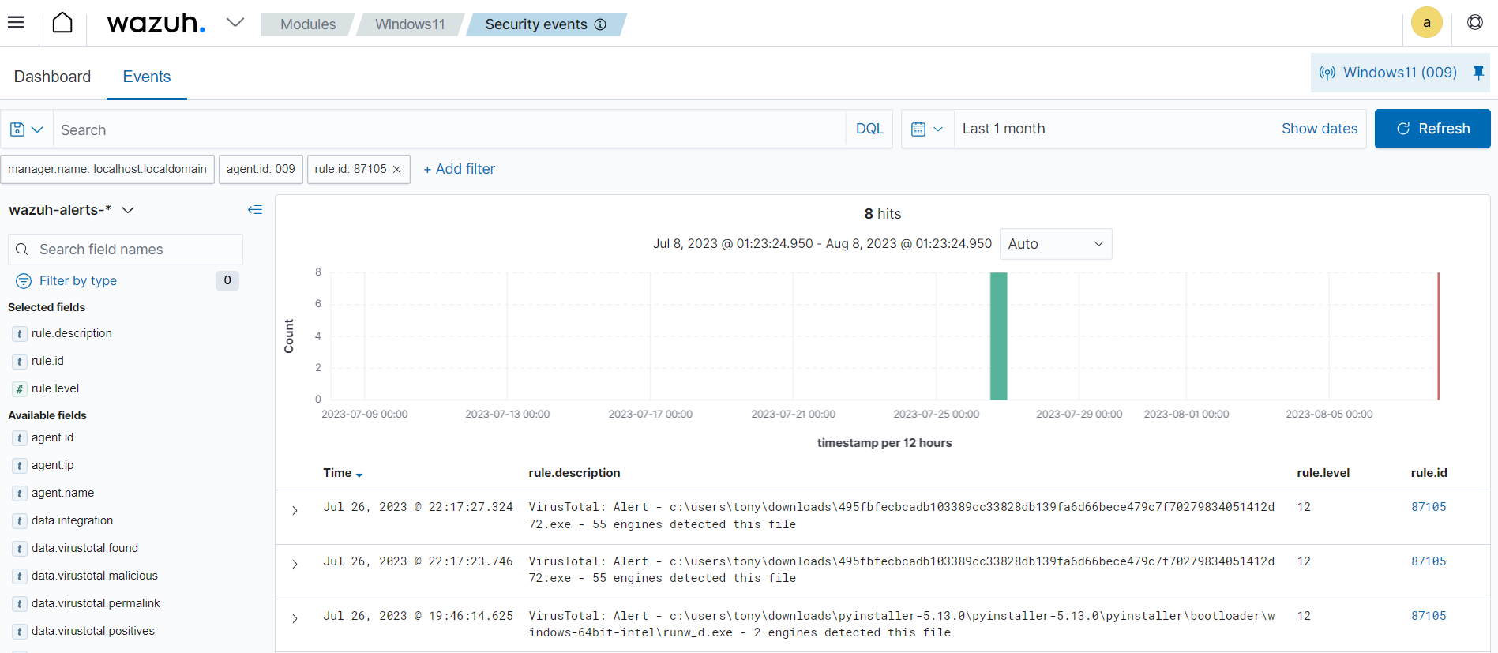
Task: Remove the rule.id: 87105 filter
Action: (x=397, y=170)
